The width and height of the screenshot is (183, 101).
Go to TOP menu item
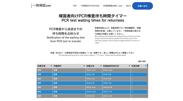tap(75, 6)
